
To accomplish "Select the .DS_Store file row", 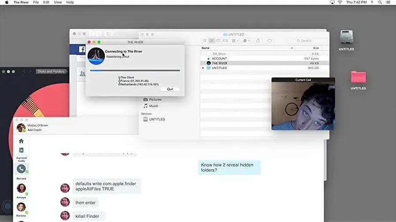I will [264, 54].
